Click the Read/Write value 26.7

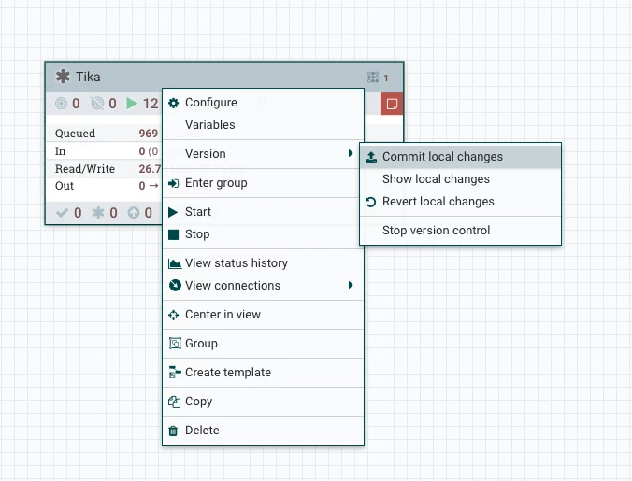(150, 169)
